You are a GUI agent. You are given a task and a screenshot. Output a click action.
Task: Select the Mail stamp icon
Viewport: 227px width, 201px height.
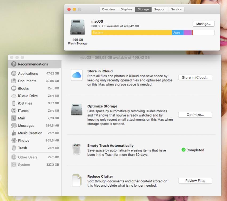(x=14, y=118)
